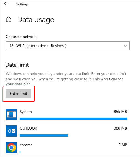Click the 386 MB usage value
This screenshot has height=157, width=140.
click(120, 128)
